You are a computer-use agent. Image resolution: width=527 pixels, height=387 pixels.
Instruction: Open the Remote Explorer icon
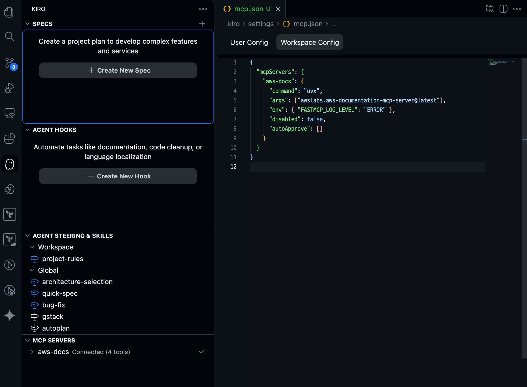tap(9, 113)
